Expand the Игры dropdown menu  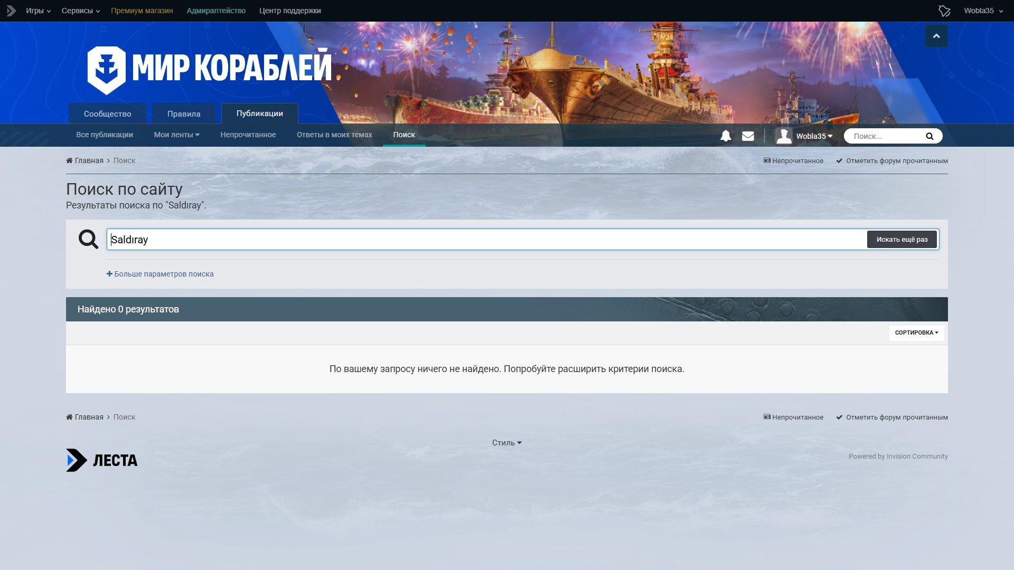(x=38, y=11)
